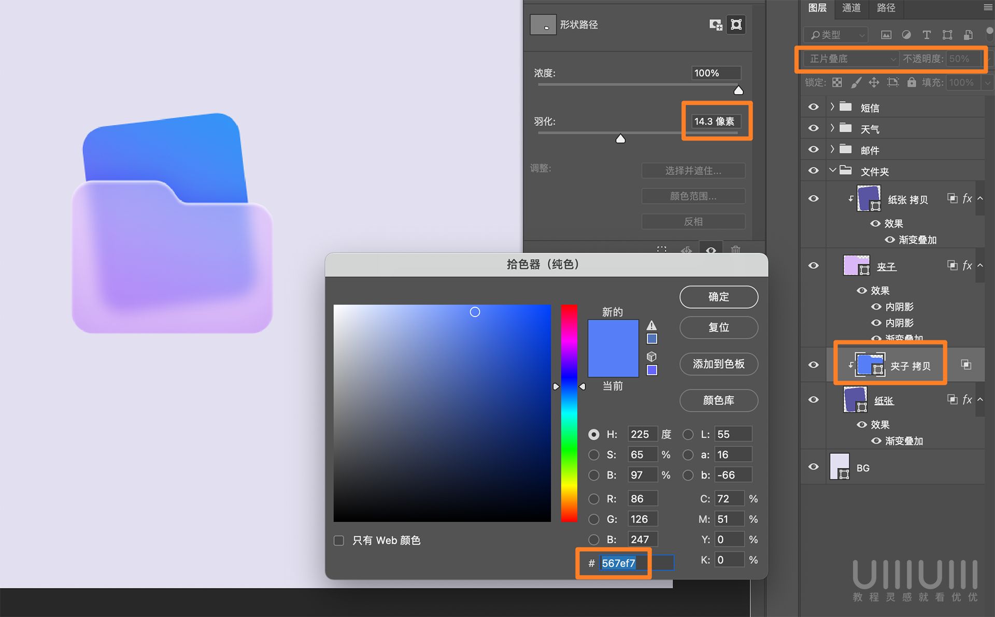
Task: Switch to the 通道 tab
Action: point(851,8)
